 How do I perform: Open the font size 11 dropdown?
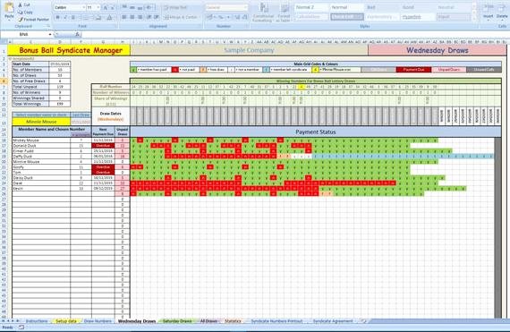(x=98, y=7)
